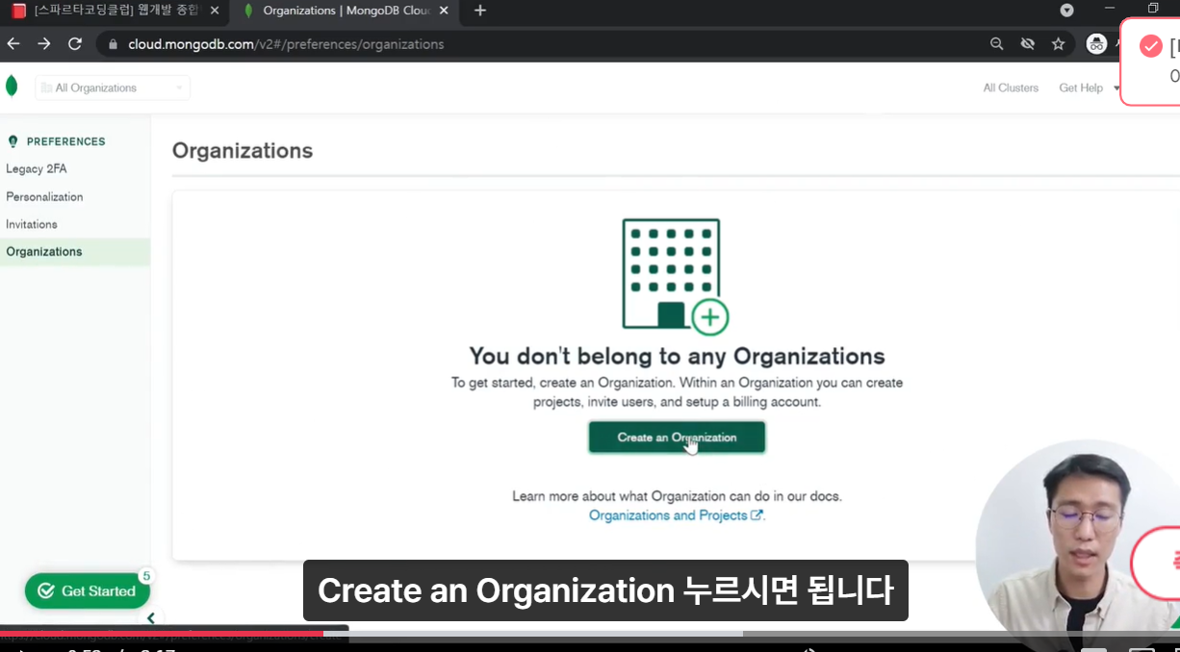Open the tab search dropdown circle
This screenshot has width=1180, height=652.
(x=1066, y=11)
